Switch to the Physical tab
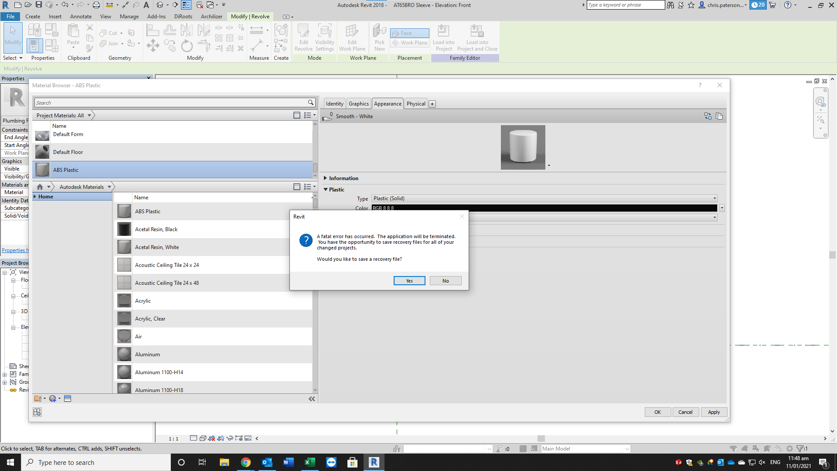837x471 pixels. tap(415, 103)
